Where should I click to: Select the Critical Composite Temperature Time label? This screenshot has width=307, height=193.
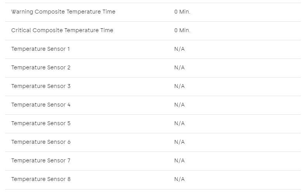tap(62, 31)
